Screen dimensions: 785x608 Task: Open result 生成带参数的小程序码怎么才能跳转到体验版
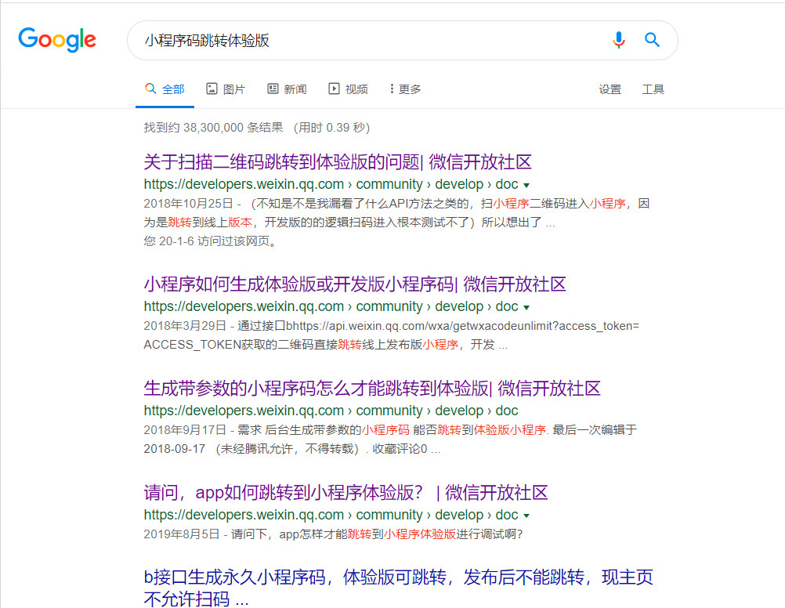[372, 388]
